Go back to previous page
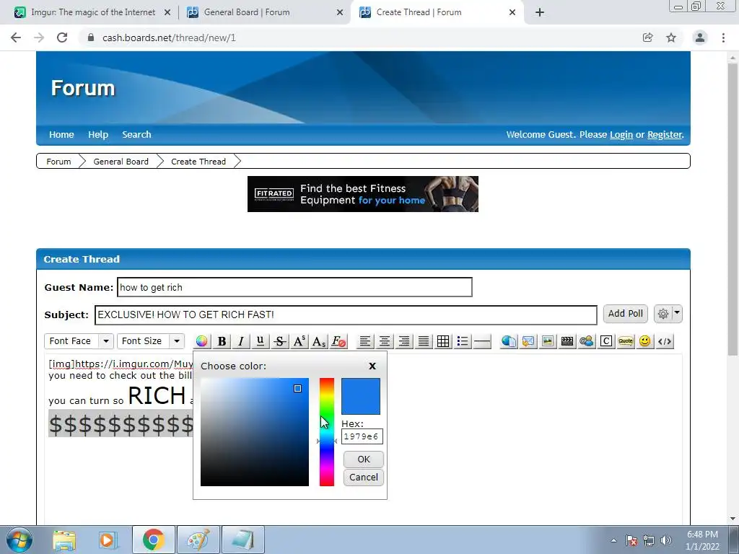 coord(16,38)
